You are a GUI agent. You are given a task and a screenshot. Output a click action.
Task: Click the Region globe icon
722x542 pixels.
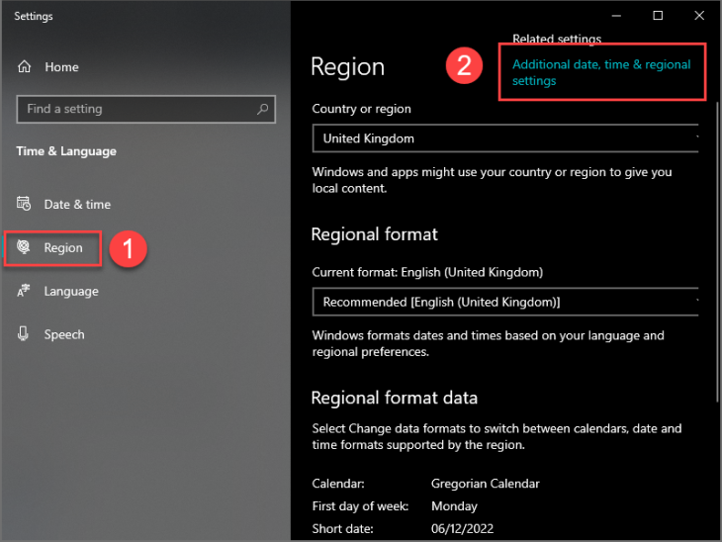[x=25, y=248]
